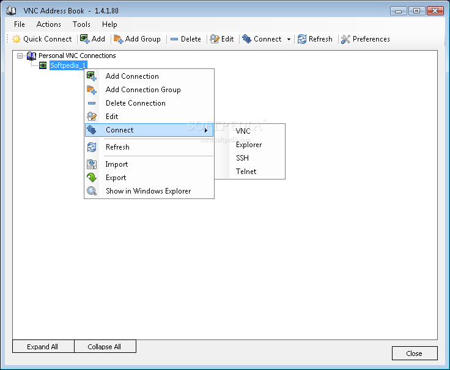Image resolution: width=450 pixels, height=370 pixels.
Task: Click the Show in Windows Explorer magnifier icon
Action: click(x=92, y=191)
